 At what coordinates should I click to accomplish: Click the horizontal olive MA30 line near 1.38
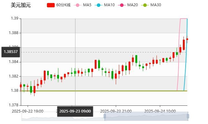(x=93, y=91)
